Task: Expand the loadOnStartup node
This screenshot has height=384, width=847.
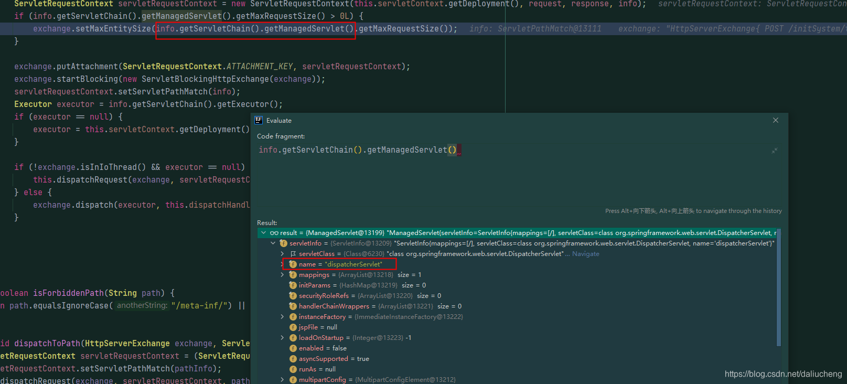Action: pos(282,337)
